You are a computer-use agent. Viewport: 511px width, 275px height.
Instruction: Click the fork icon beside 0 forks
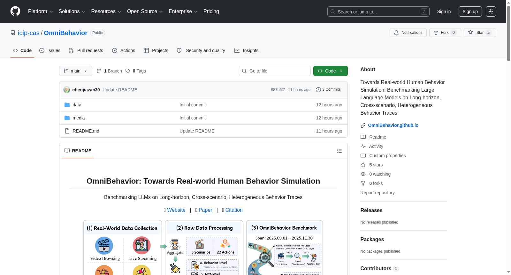click(x=363, y=183)
